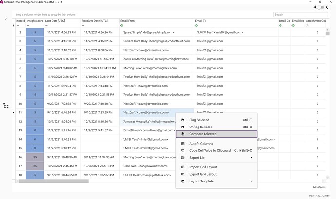The image size is (336, 199).
Task: Click the horizontal scrollbar below the grid
Action: click(x=51, y=181)
